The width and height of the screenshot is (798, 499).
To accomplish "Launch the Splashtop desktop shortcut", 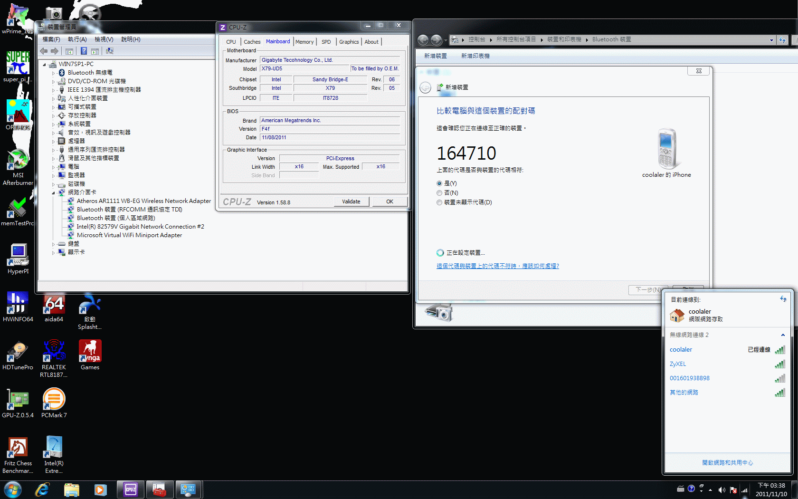I will (x=90, y=311).
